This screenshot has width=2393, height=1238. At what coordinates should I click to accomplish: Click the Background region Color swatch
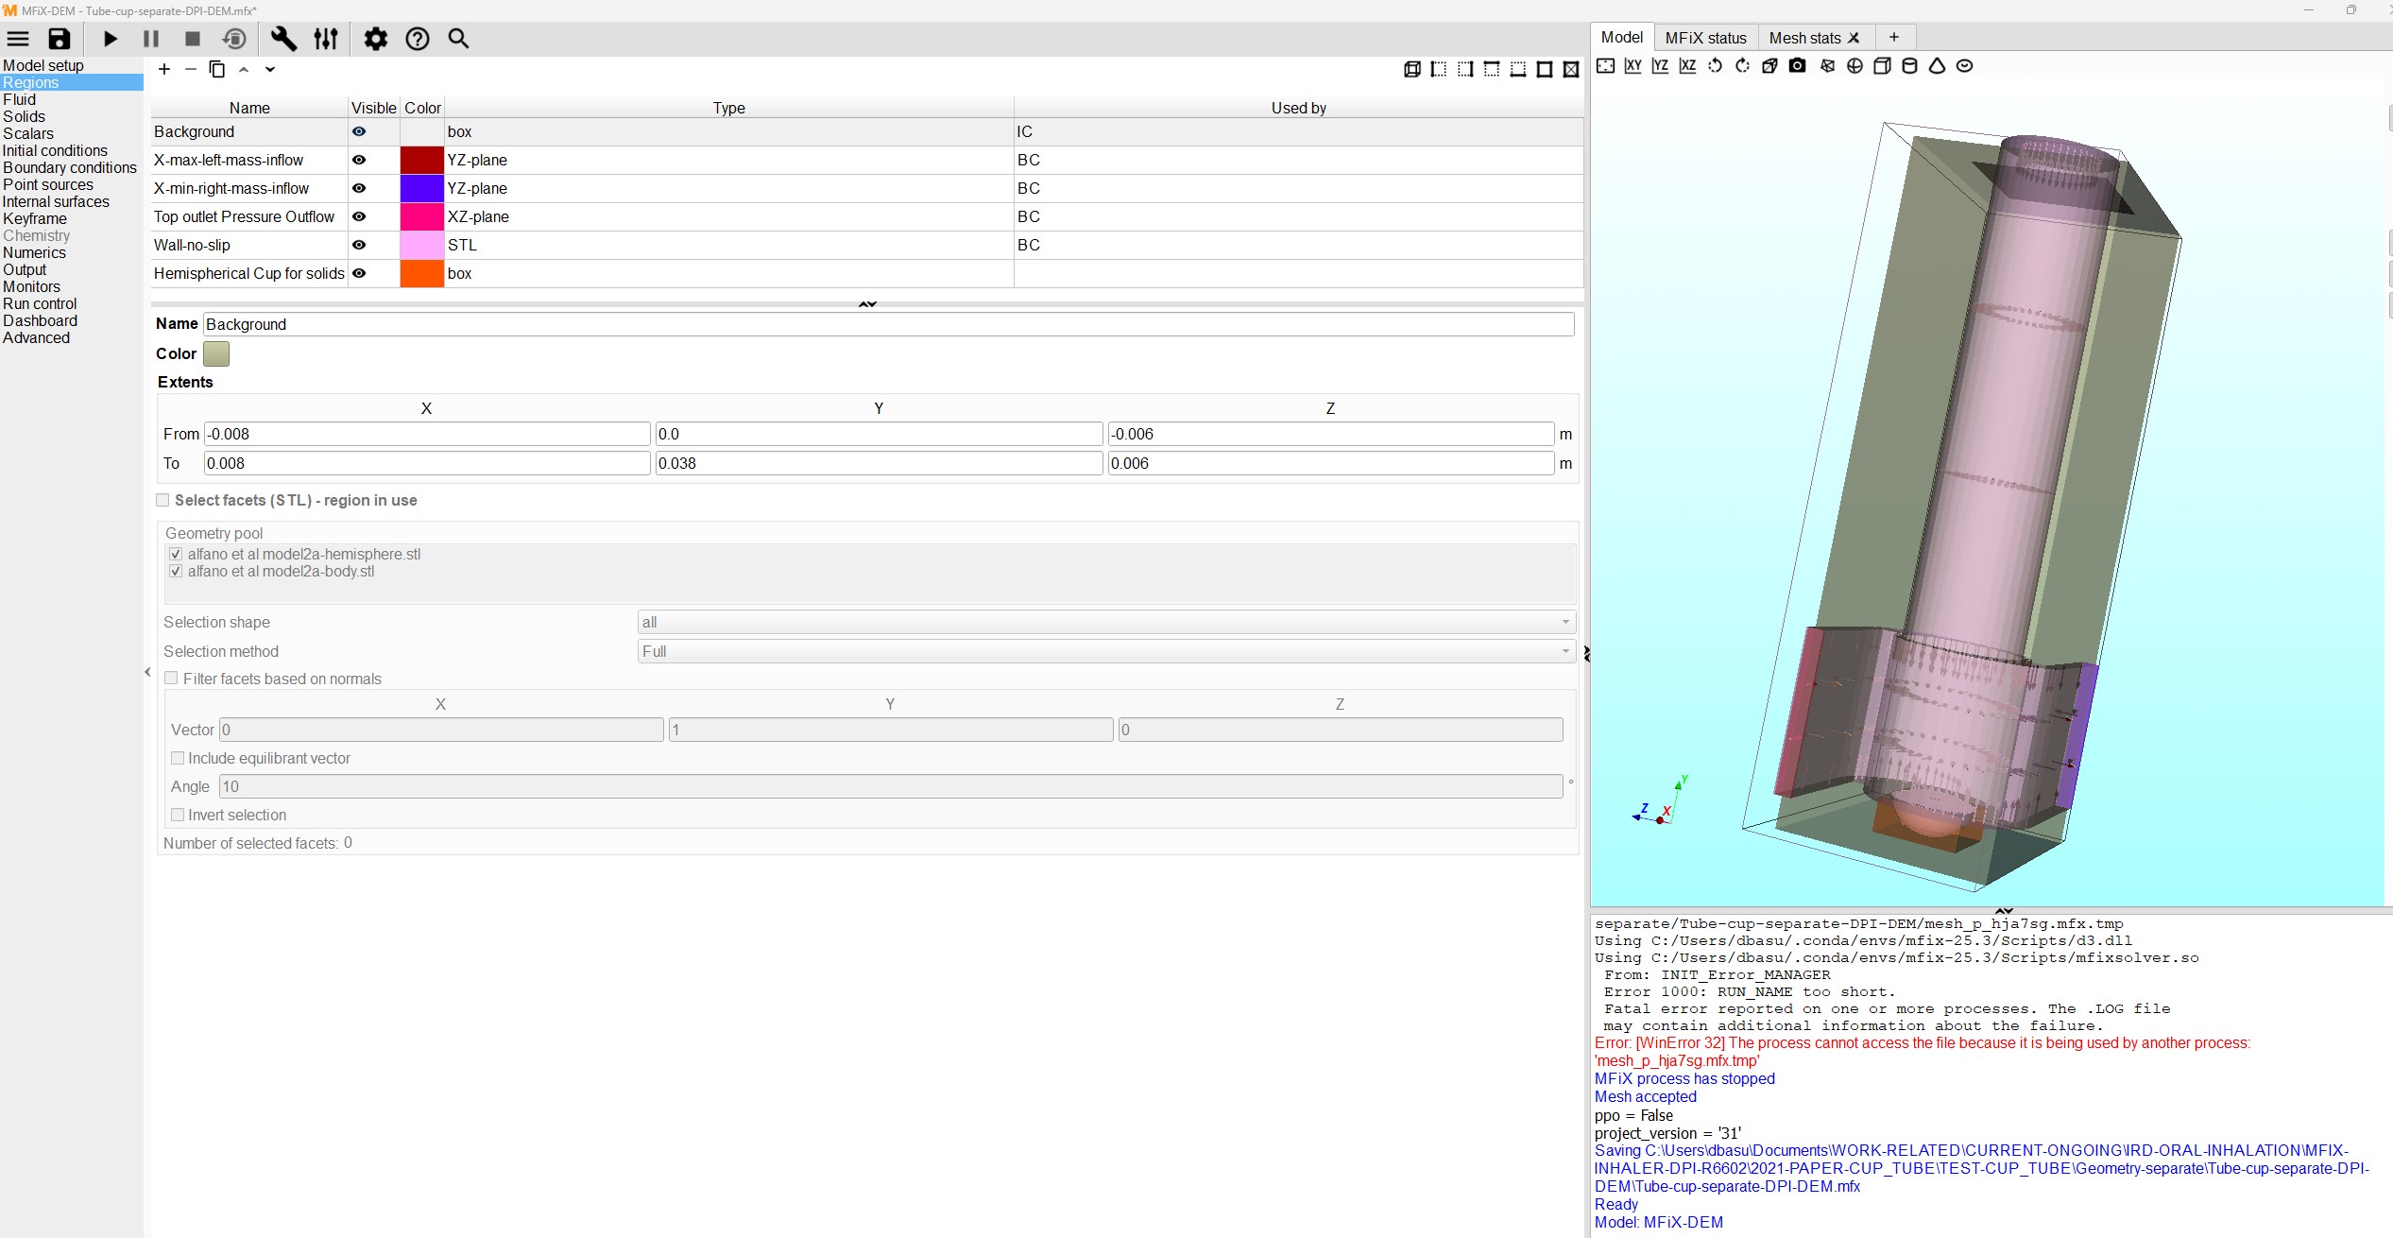(216, 353)
